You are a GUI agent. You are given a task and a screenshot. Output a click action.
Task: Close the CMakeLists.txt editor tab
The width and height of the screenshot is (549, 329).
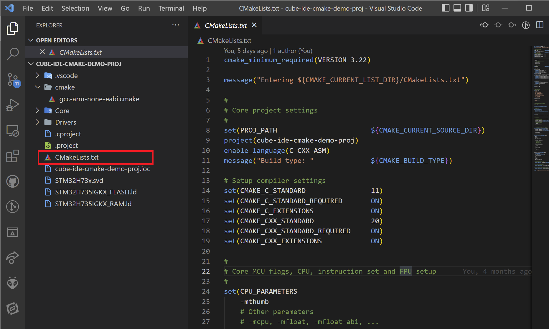(x=254, y=25)
